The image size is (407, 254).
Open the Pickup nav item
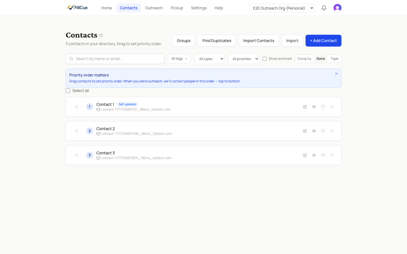[x=177, y=8]
